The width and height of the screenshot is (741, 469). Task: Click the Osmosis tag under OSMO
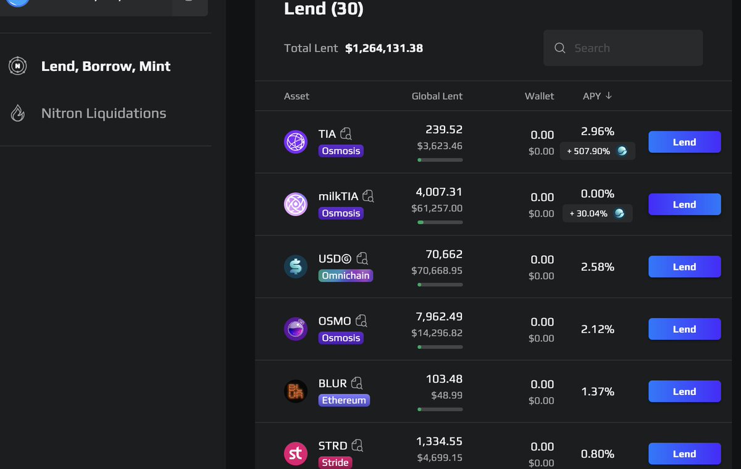pos(341,338)
